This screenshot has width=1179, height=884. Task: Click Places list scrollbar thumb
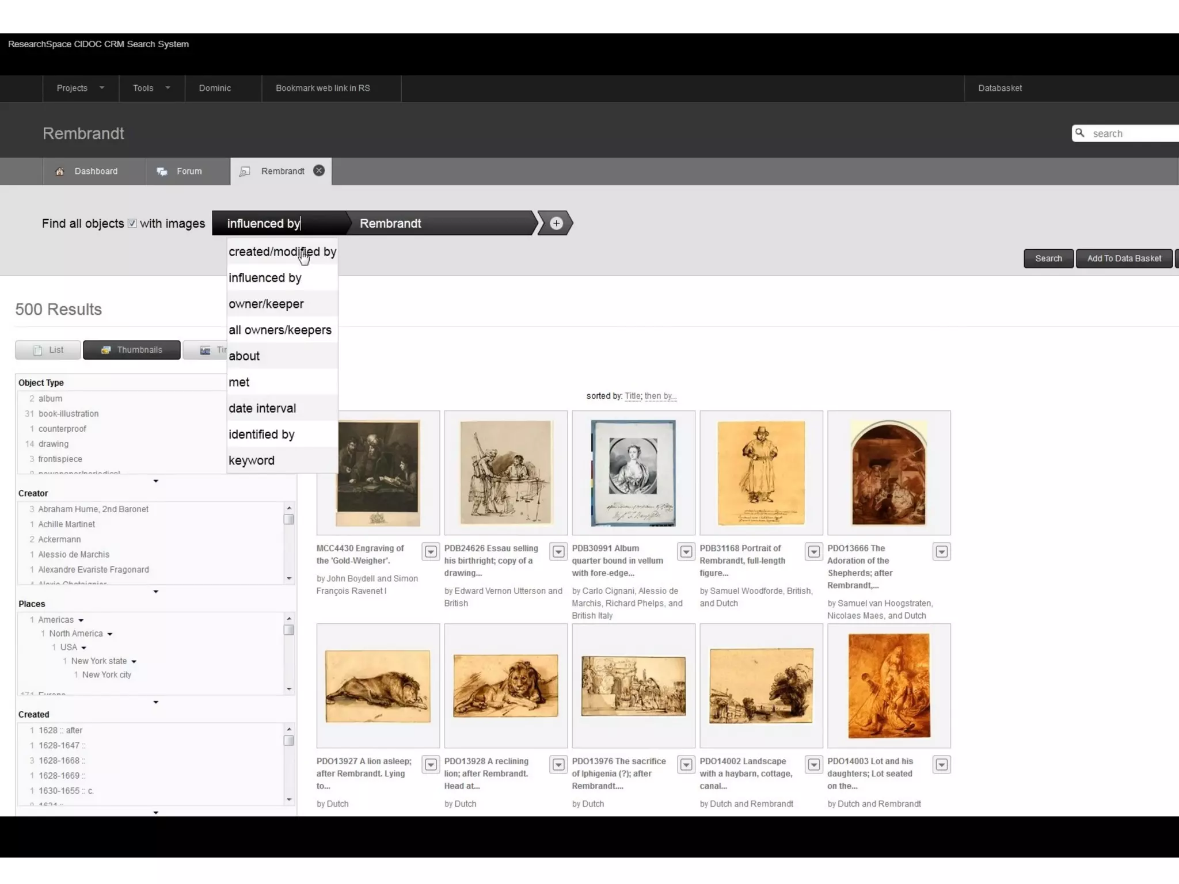[x=289, y=630]
